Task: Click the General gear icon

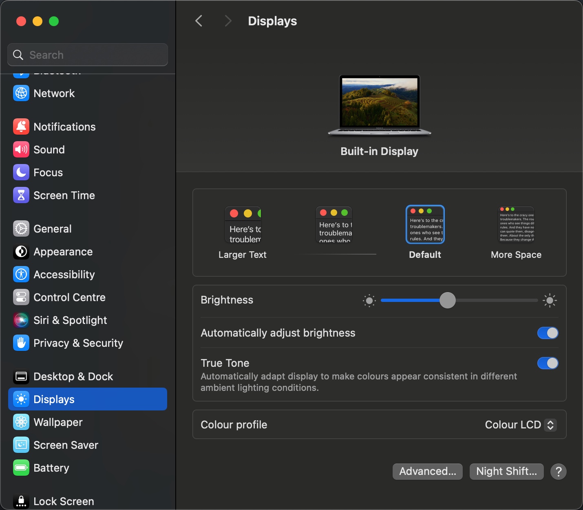Action: (x=21, y=229)
